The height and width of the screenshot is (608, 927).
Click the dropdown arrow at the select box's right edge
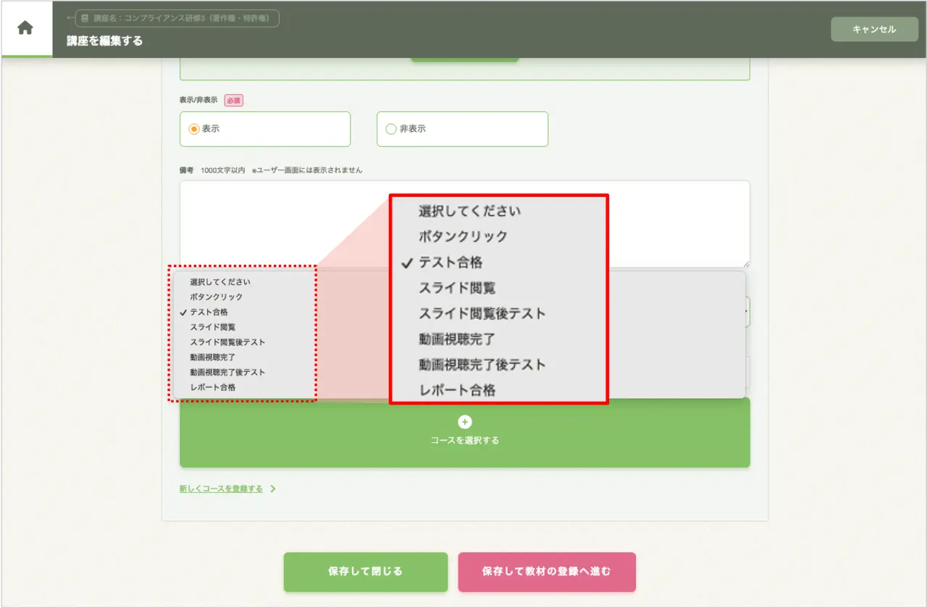tap(747, 311)
